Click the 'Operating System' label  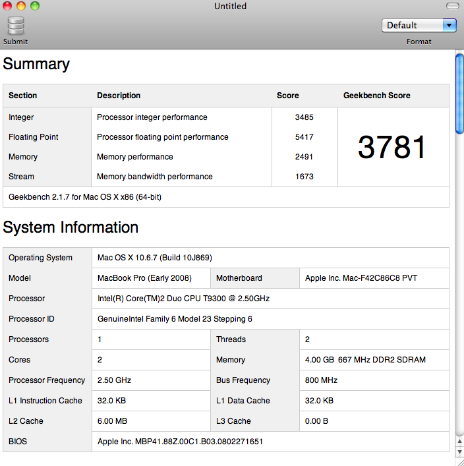pos(40,258)
